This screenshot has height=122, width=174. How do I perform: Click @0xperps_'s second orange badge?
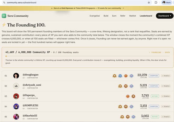pyautogui.click(x=133, y=96)
